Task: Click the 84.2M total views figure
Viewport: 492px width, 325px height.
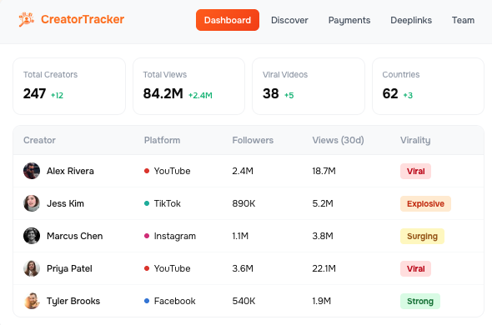Action: coord(163,93)
